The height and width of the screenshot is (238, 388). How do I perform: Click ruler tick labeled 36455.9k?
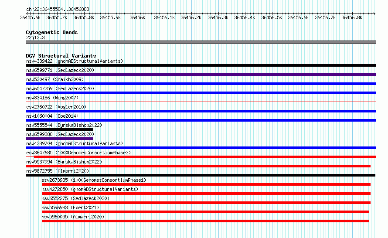pyautogui.click(x=111, y=17)
